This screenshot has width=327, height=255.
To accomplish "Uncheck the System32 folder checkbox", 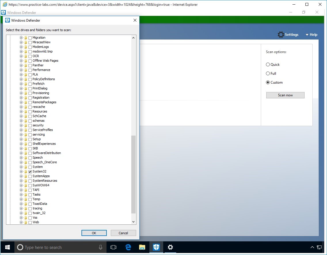I will (x=30, y=172).
